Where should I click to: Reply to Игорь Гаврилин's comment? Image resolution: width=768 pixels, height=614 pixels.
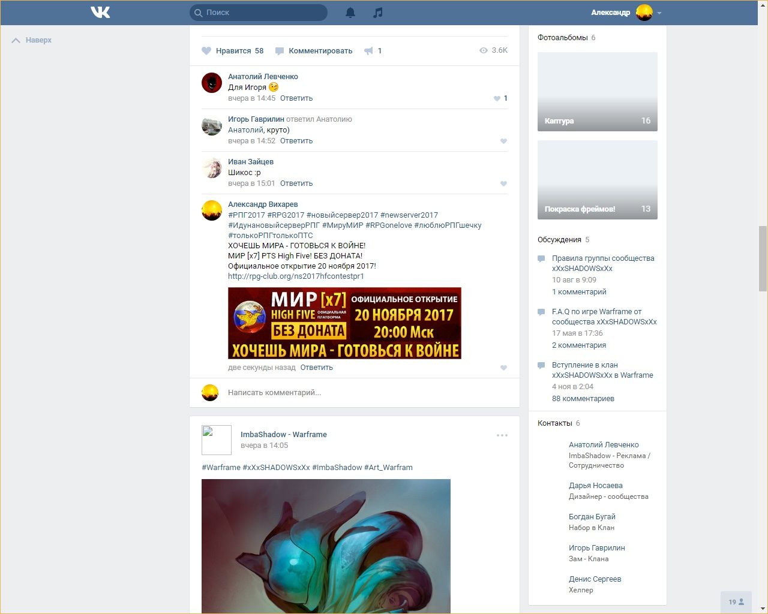coord(296,141)
